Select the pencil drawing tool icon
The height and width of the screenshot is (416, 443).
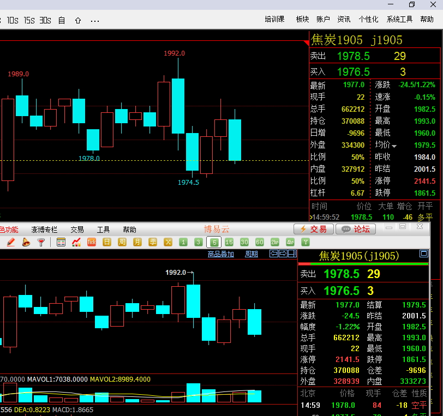point(11,242)
